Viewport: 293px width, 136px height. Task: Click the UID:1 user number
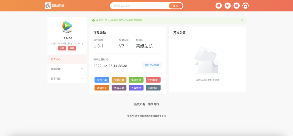coord(98,46)
